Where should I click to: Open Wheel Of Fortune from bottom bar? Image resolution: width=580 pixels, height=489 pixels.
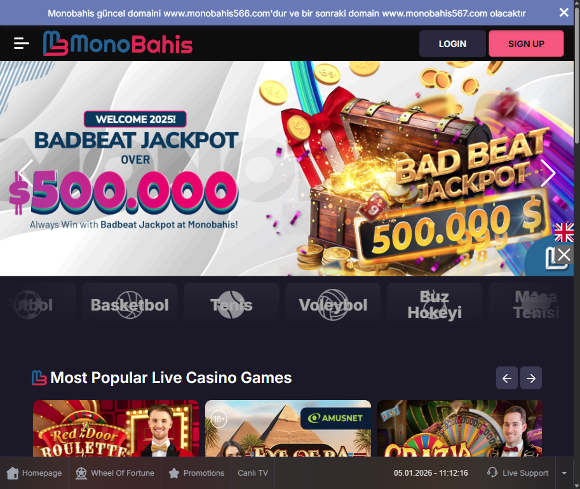[x=115, y=473]
